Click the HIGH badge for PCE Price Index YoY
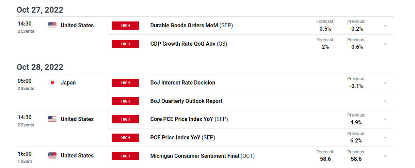 pos(126,138)
